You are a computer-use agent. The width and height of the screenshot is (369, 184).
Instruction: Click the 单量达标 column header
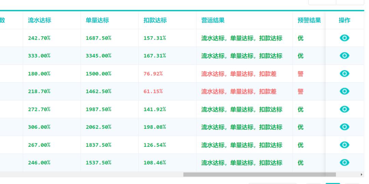[97, 20]
